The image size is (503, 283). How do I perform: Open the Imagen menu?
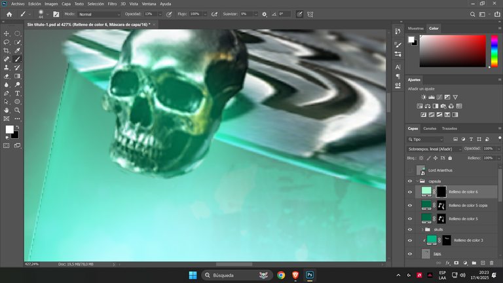pyautogui.click(x=51, y=4)
